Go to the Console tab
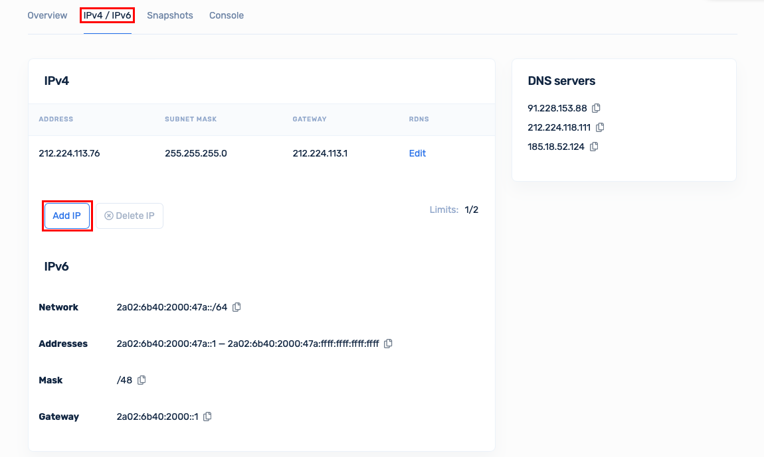Image resolution: width=764 pixels, height=457 pixels. (x=227, y=15)
